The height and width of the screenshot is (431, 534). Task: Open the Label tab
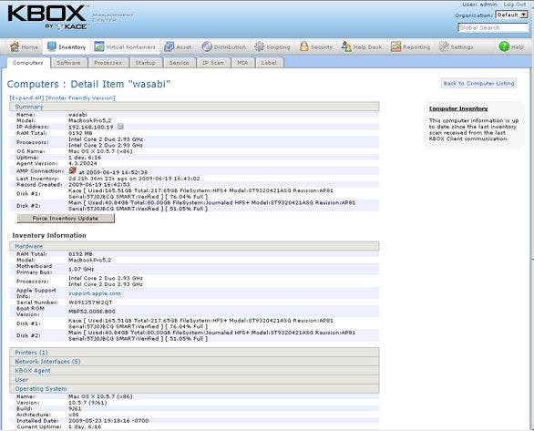pos(269,63)
